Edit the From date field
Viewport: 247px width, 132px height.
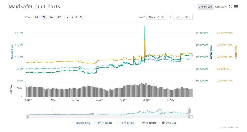point(156,17)
